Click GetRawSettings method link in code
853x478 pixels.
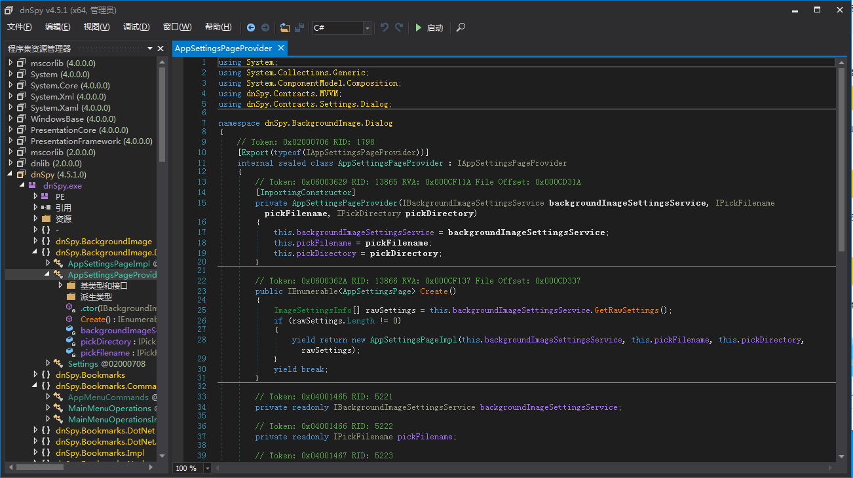(626, 310)
